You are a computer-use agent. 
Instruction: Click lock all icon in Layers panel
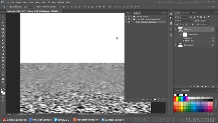pyautogui.click(x=192, y=24)
